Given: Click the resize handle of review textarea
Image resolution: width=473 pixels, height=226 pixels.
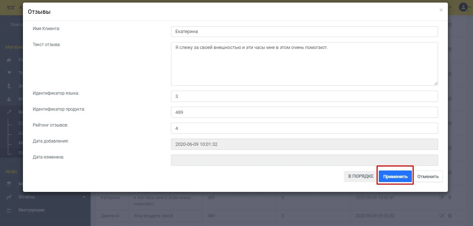Looking at the screenshot, I should coord(436,83).
